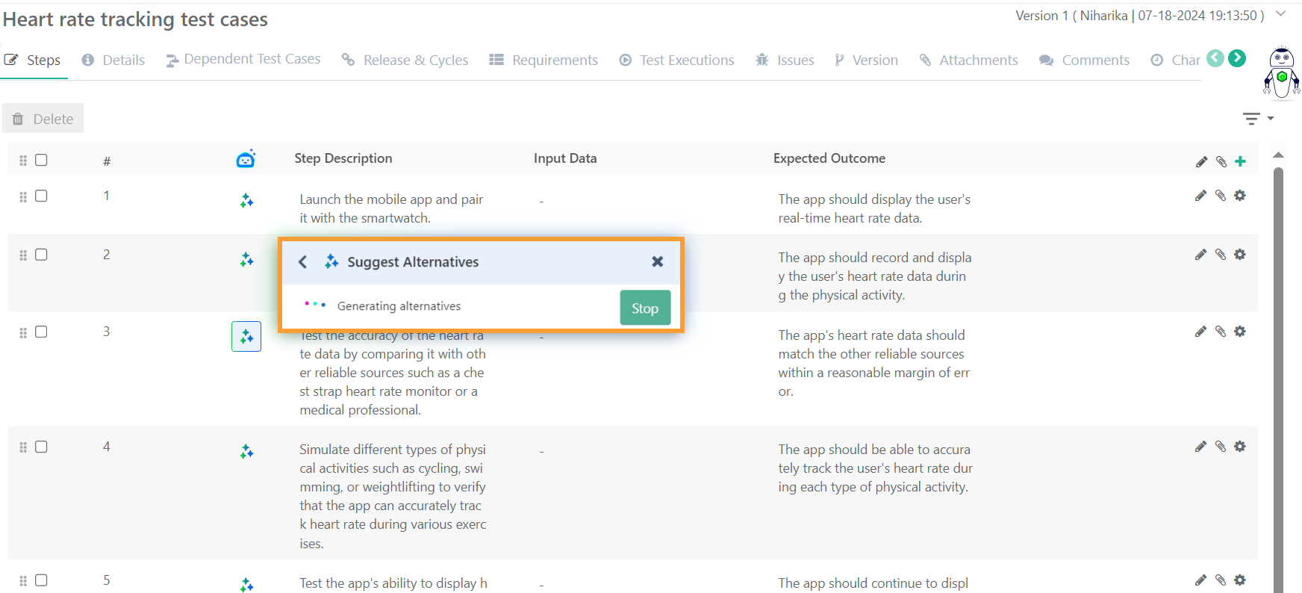This screenshot has width=1302, height=593.
Task: Select the checkbox for step 1
Action: click(41, 196)
